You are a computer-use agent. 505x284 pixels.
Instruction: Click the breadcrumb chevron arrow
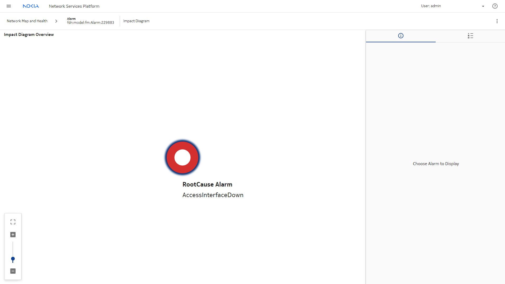(x=56, y=21)
